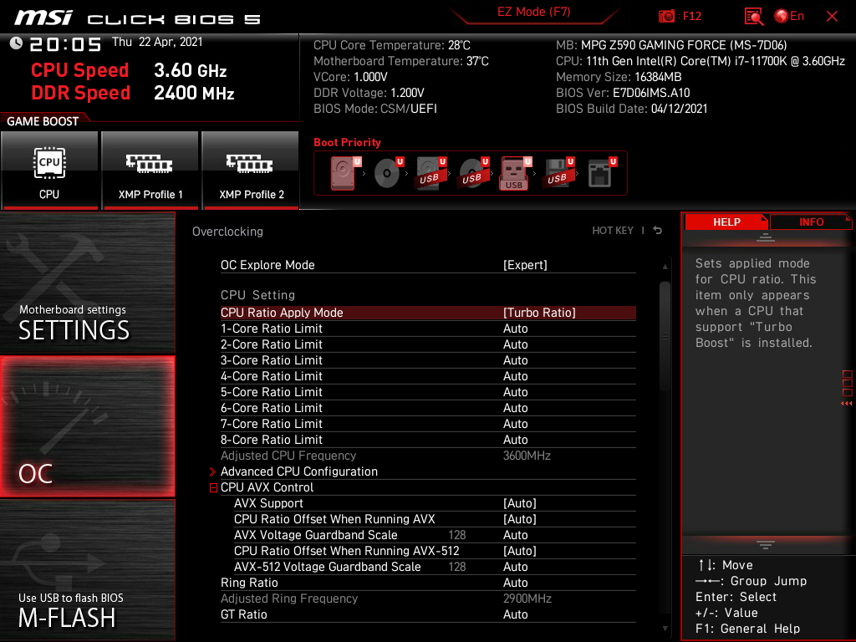856x642 pixels.
Task: Go back using the return arrow icon
Action: coord(658,231)
